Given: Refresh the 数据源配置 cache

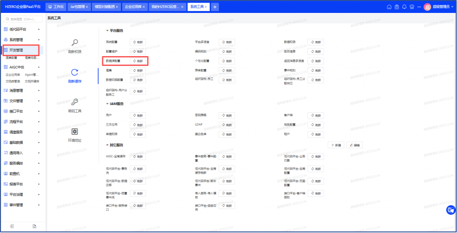Looking at the screenshot, I should pos(137,61).
